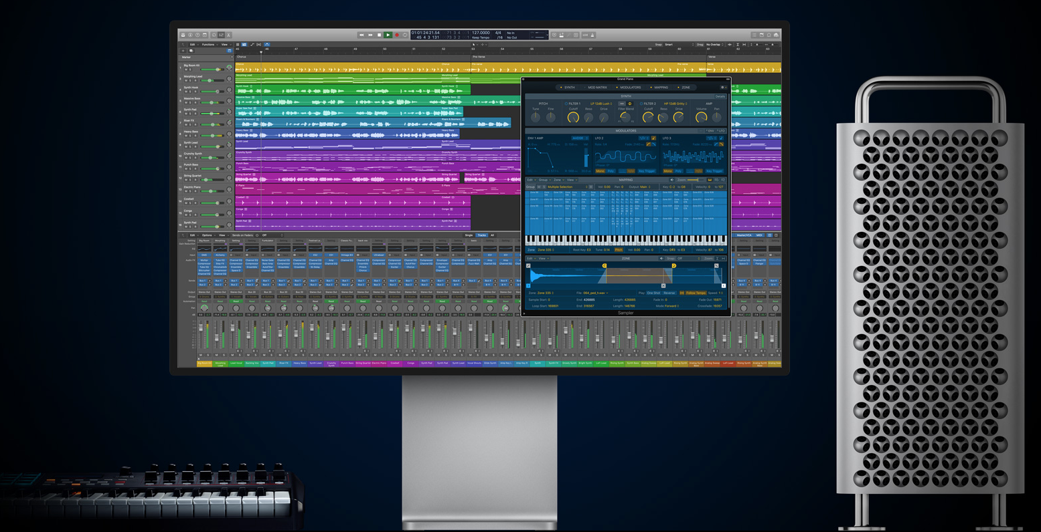Switch to the ZONE tab in Sampler
Viewport: 1041px width, 532px height.
686,88
